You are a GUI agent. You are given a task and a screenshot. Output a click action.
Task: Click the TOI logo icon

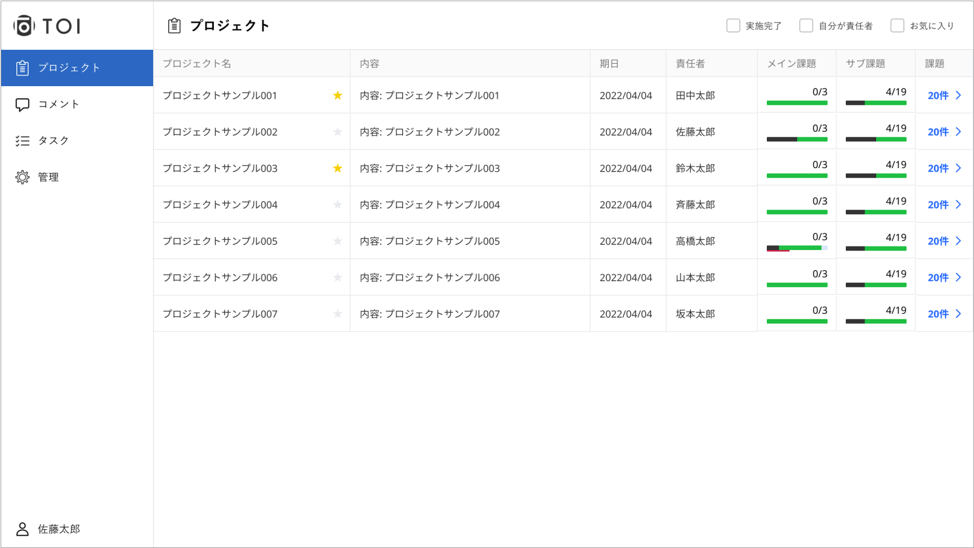pyautogui.click(x=24, y=26)
